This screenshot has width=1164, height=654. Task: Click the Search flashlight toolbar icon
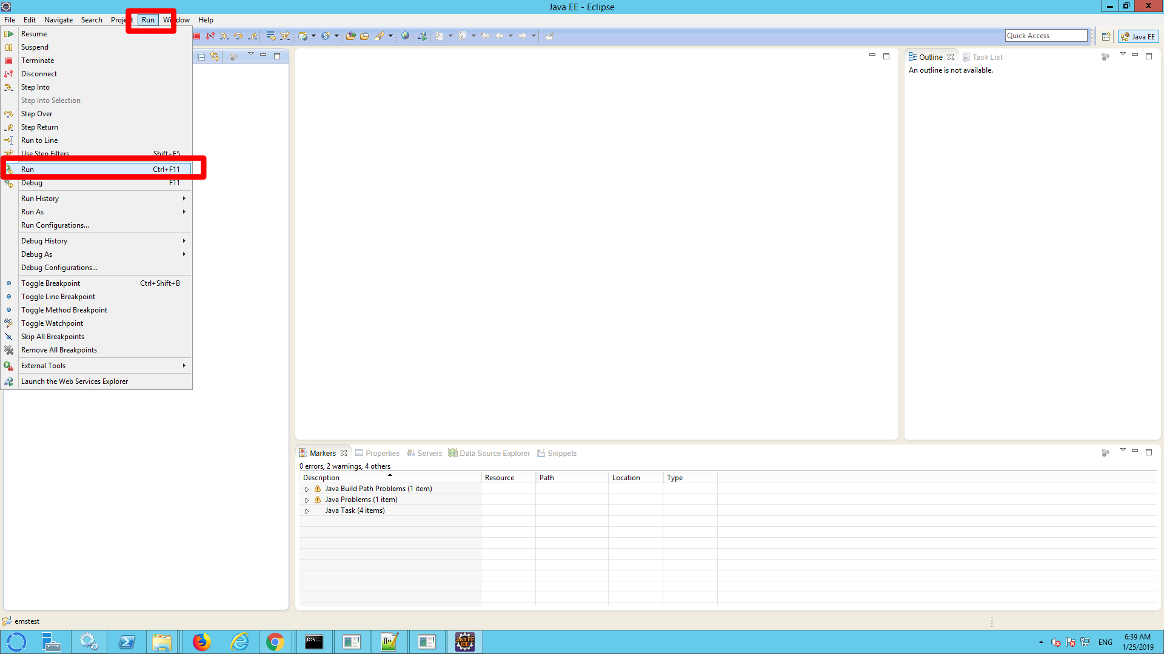coord(380,36)
